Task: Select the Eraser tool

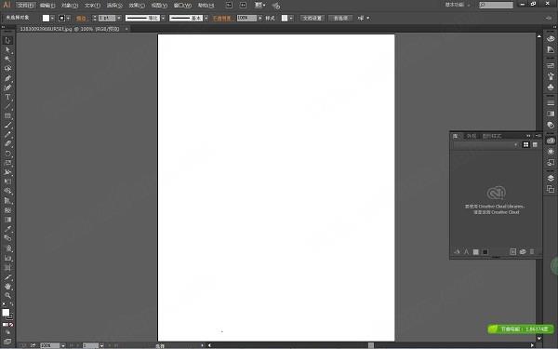Action: pos(7,144)
